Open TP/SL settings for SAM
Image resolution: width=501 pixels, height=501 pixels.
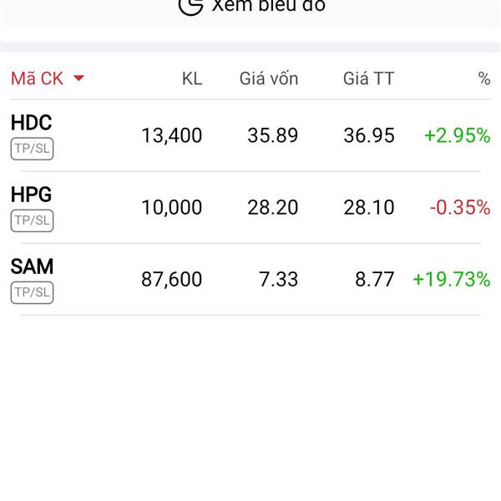coord(32,292)
